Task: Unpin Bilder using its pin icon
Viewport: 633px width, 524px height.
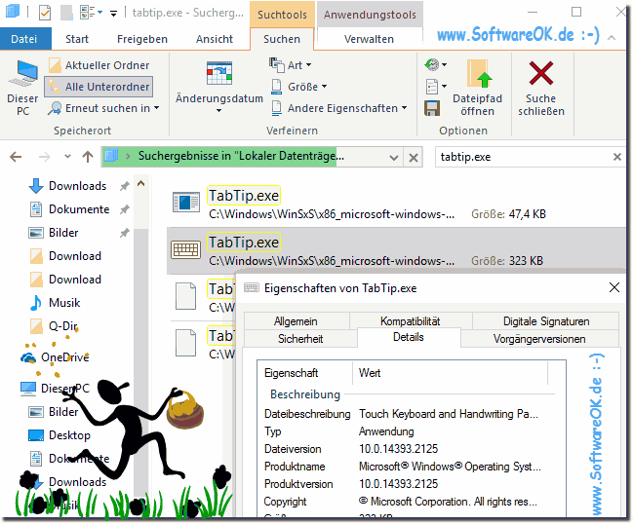Action: [124, 233]
